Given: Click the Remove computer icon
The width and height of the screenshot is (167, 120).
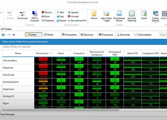Looking at the screenshot, I should click(43, 12).
